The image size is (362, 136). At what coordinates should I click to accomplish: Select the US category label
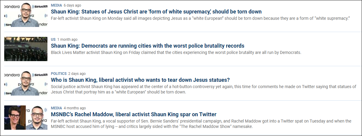(53, 40)
